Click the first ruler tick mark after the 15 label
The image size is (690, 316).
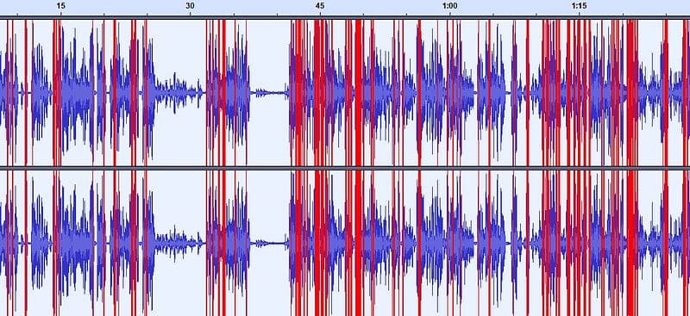103,15
